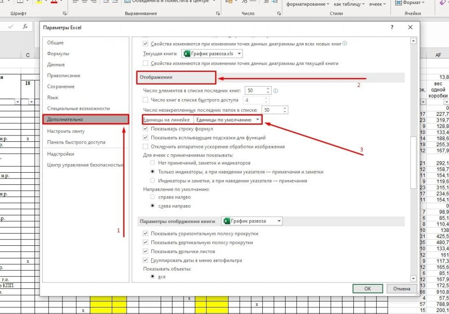Open filter arrow under column 18 in spreadsheet
This screenshot has height=314, width=449.
(x=31, y=102)
